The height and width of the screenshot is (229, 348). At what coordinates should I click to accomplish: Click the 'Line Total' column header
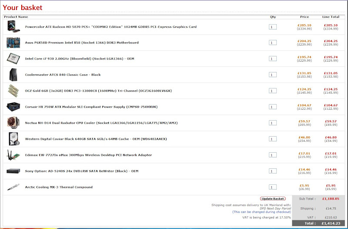[331, 17]
